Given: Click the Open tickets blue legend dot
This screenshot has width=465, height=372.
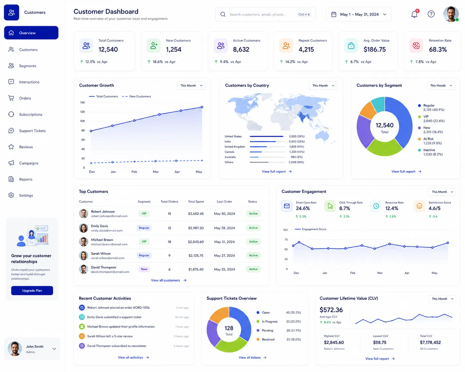Looking at the screenshot, I should (258, 312).
